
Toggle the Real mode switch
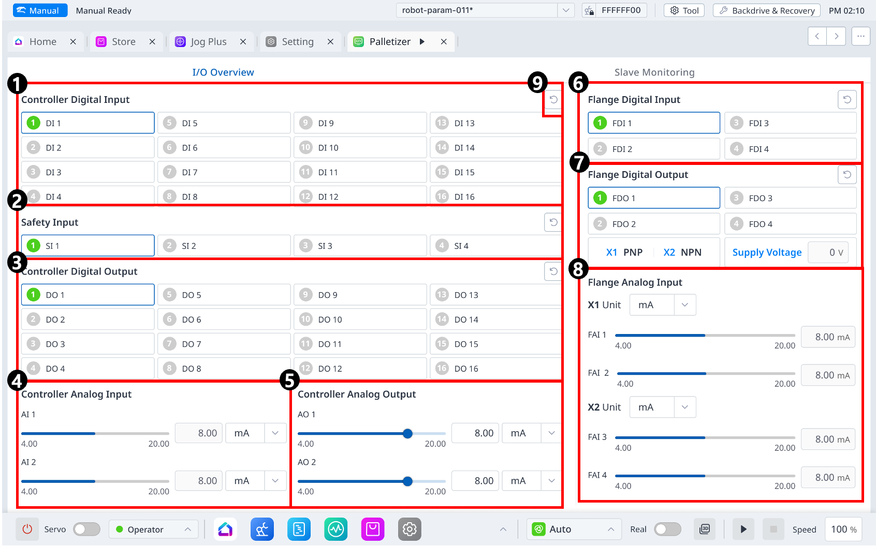pos(667,529)
